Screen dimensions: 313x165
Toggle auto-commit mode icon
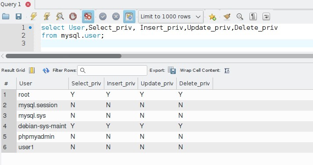(x=129, y=17)
